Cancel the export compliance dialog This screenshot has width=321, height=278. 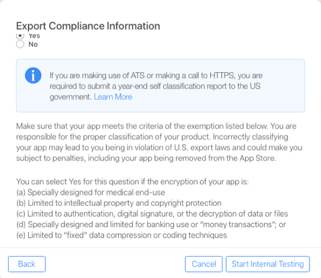(x=203, y=264)
